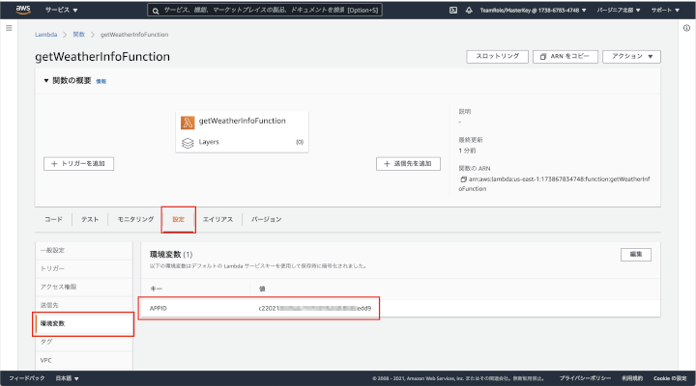Click the 編集 button for environment variables
The width and height of the screenshot is (696, 386).
(x=636, y=255)
